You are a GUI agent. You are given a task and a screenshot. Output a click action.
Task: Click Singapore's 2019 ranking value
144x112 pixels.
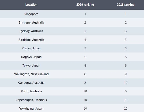[x=85, y=14]
